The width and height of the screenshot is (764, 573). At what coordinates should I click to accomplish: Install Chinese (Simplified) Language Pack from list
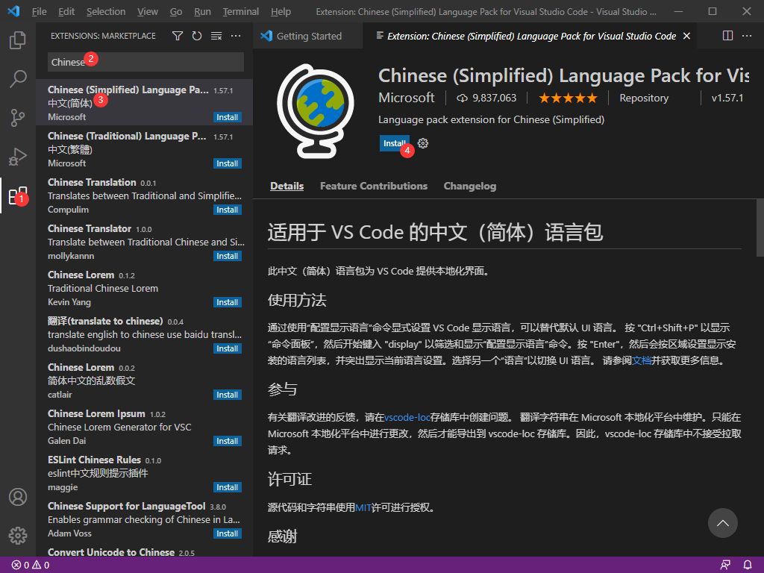point(228,117)
